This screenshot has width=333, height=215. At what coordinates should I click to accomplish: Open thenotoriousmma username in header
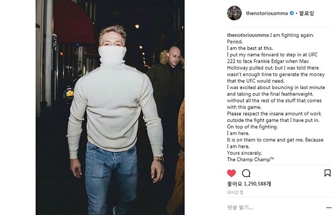click(267, 13)
